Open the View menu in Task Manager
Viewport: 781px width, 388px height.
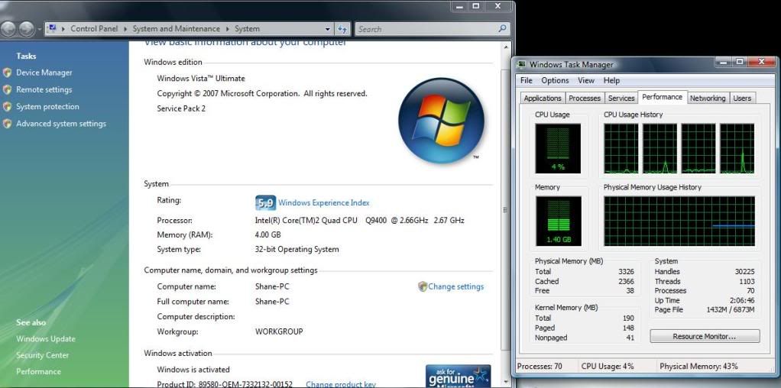586,81
